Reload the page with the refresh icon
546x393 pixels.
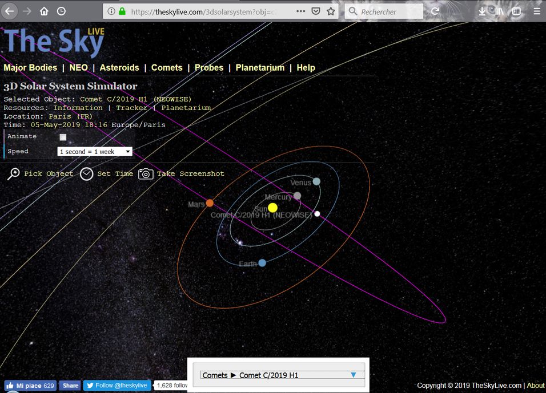[x=435, y=11]
